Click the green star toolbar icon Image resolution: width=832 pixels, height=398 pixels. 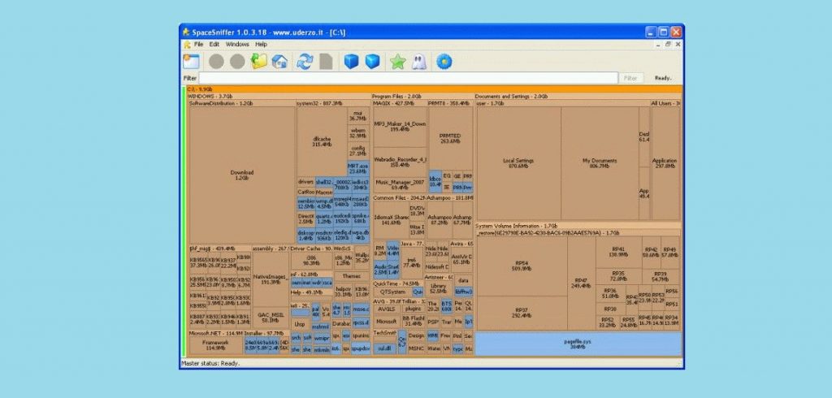(x=397, y=62)
